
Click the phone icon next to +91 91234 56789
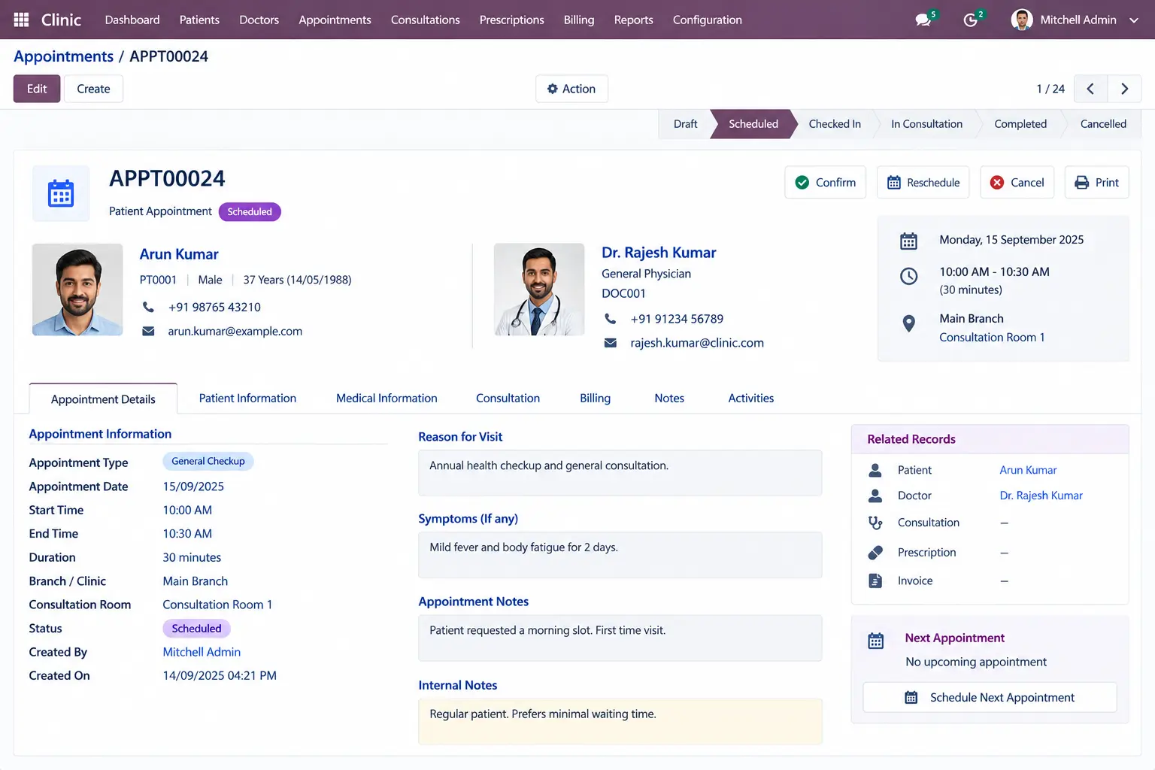pyautogui.click(x=611, y=319)
